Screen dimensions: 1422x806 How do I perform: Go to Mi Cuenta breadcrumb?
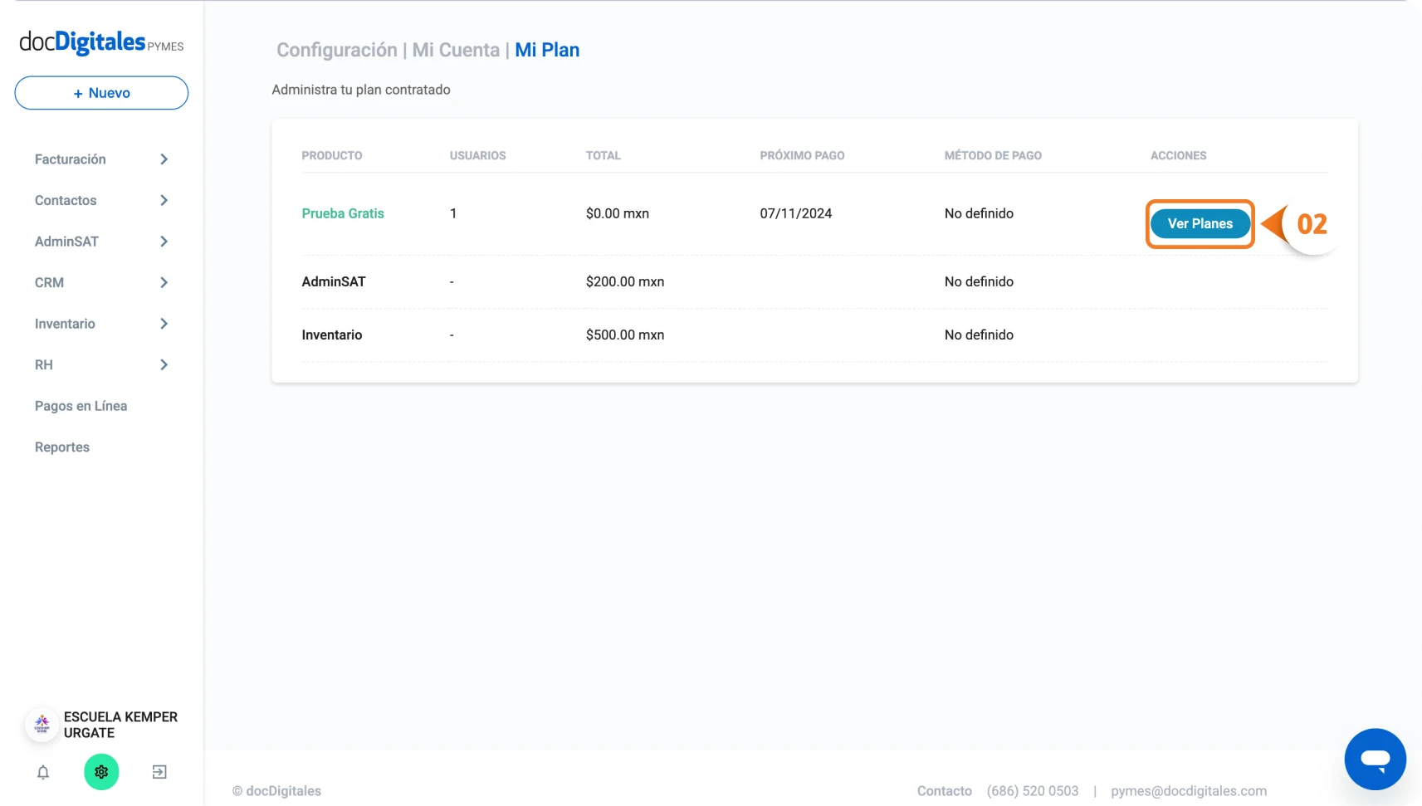click(456, 50)
